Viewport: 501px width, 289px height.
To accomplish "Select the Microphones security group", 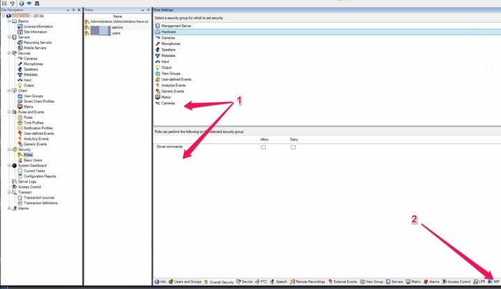I will [x=172, y=44].
